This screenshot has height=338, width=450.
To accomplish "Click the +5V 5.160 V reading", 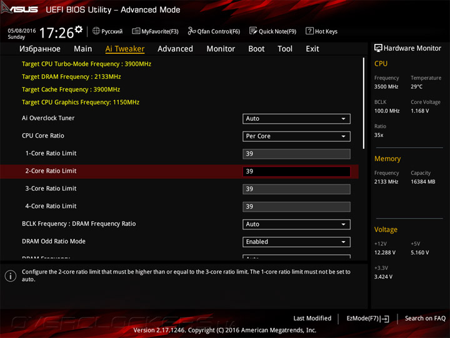I will [419, 253].
